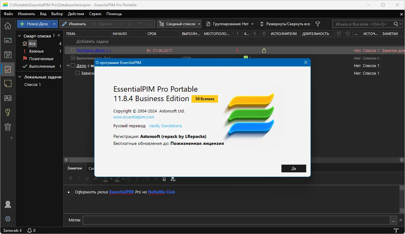Image resolution: width=405 pixels, height=234 pixels.
Task: Click the NoNaMe Club link in the note
Action: point(162,192)
